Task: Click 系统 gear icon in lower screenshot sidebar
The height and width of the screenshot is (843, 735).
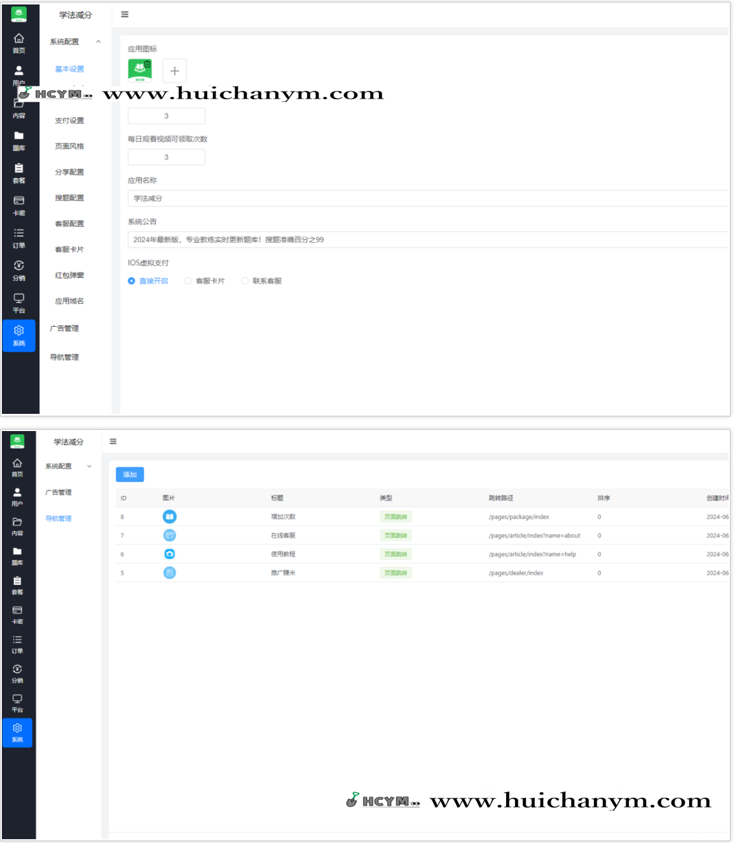Action: (x=17, y=728)
